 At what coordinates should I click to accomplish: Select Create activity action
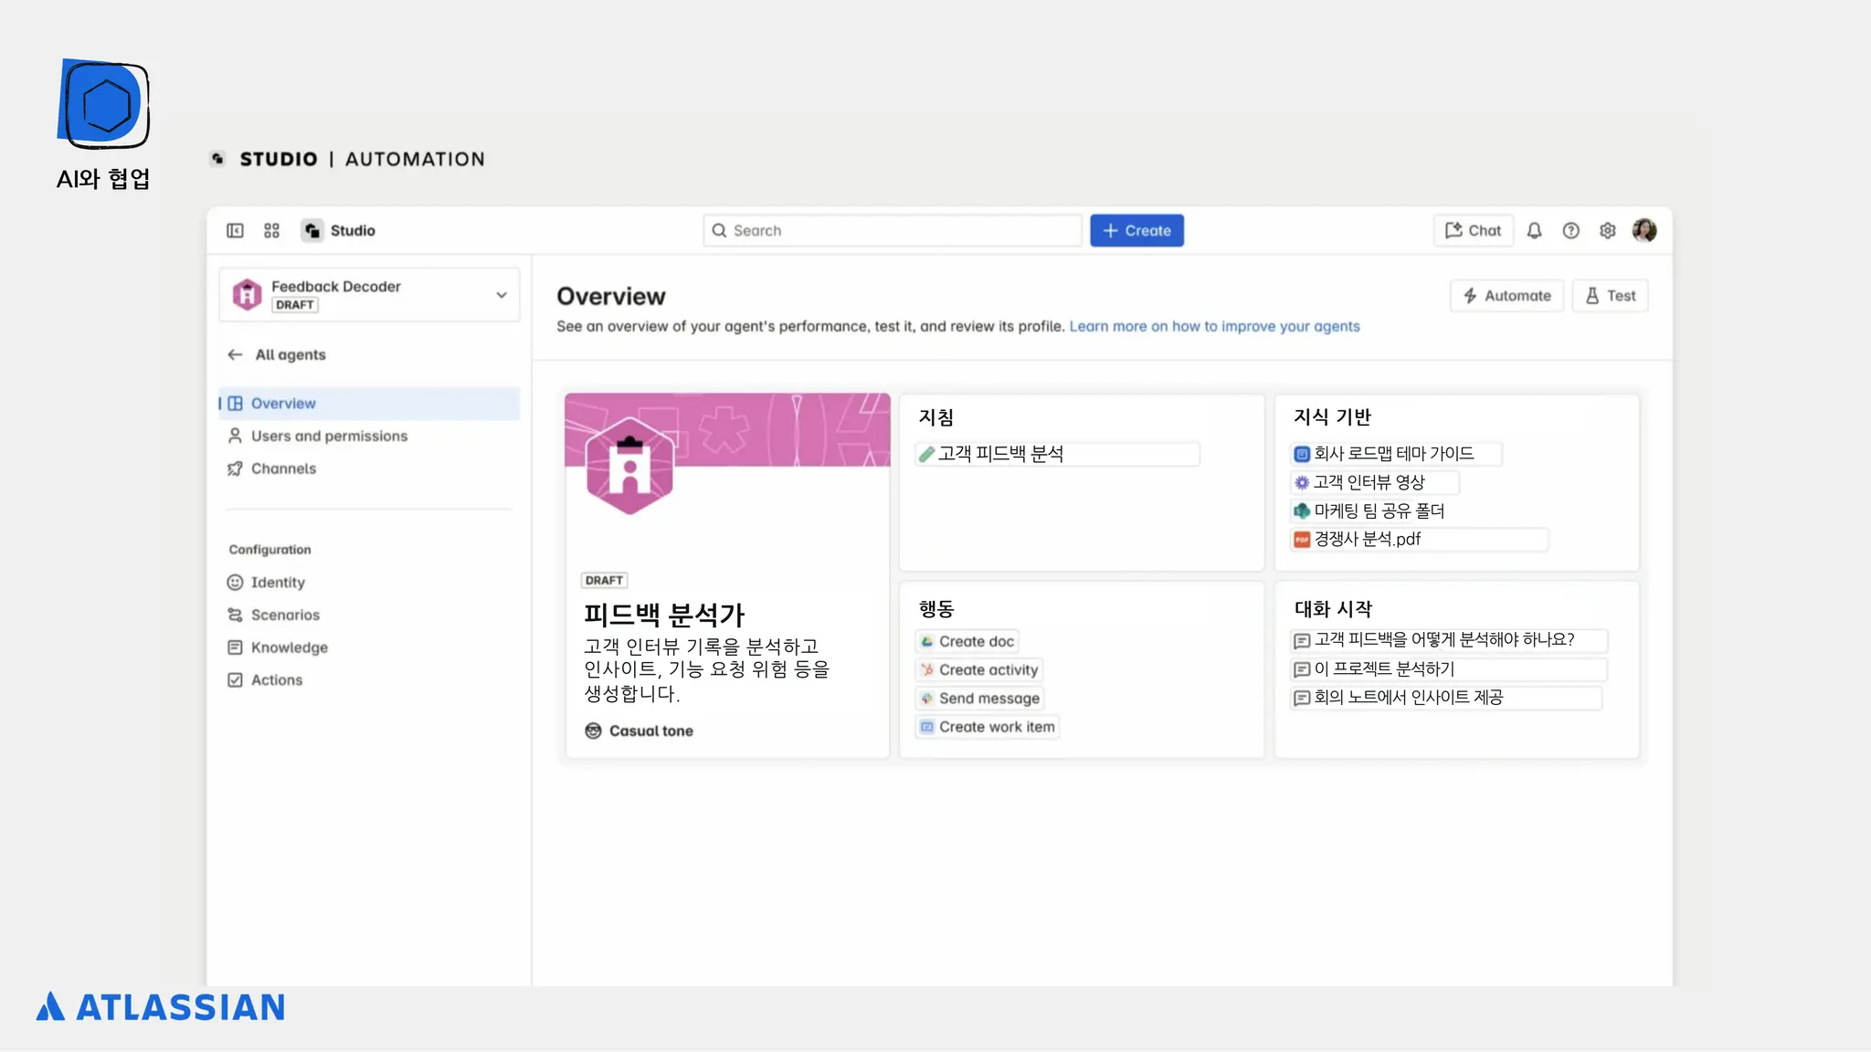click(x=978, y=670)
